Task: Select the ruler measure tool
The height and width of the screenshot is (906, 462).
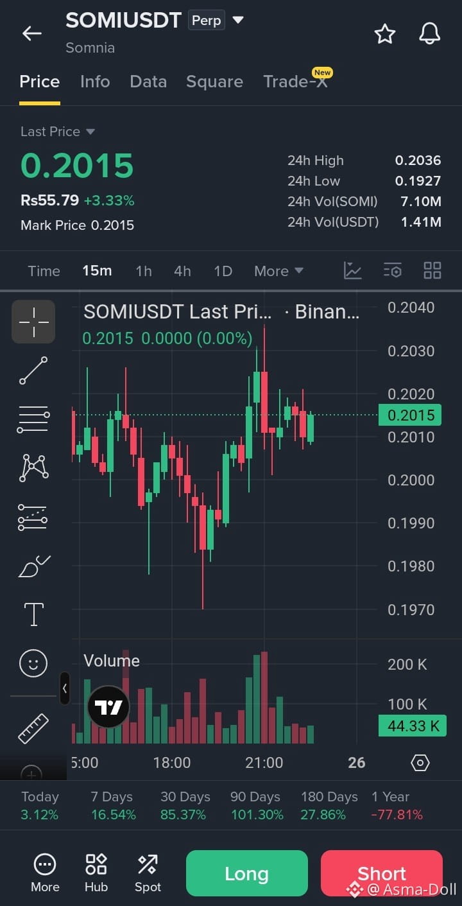Action: pyautogui.click(x=33, y=728)
